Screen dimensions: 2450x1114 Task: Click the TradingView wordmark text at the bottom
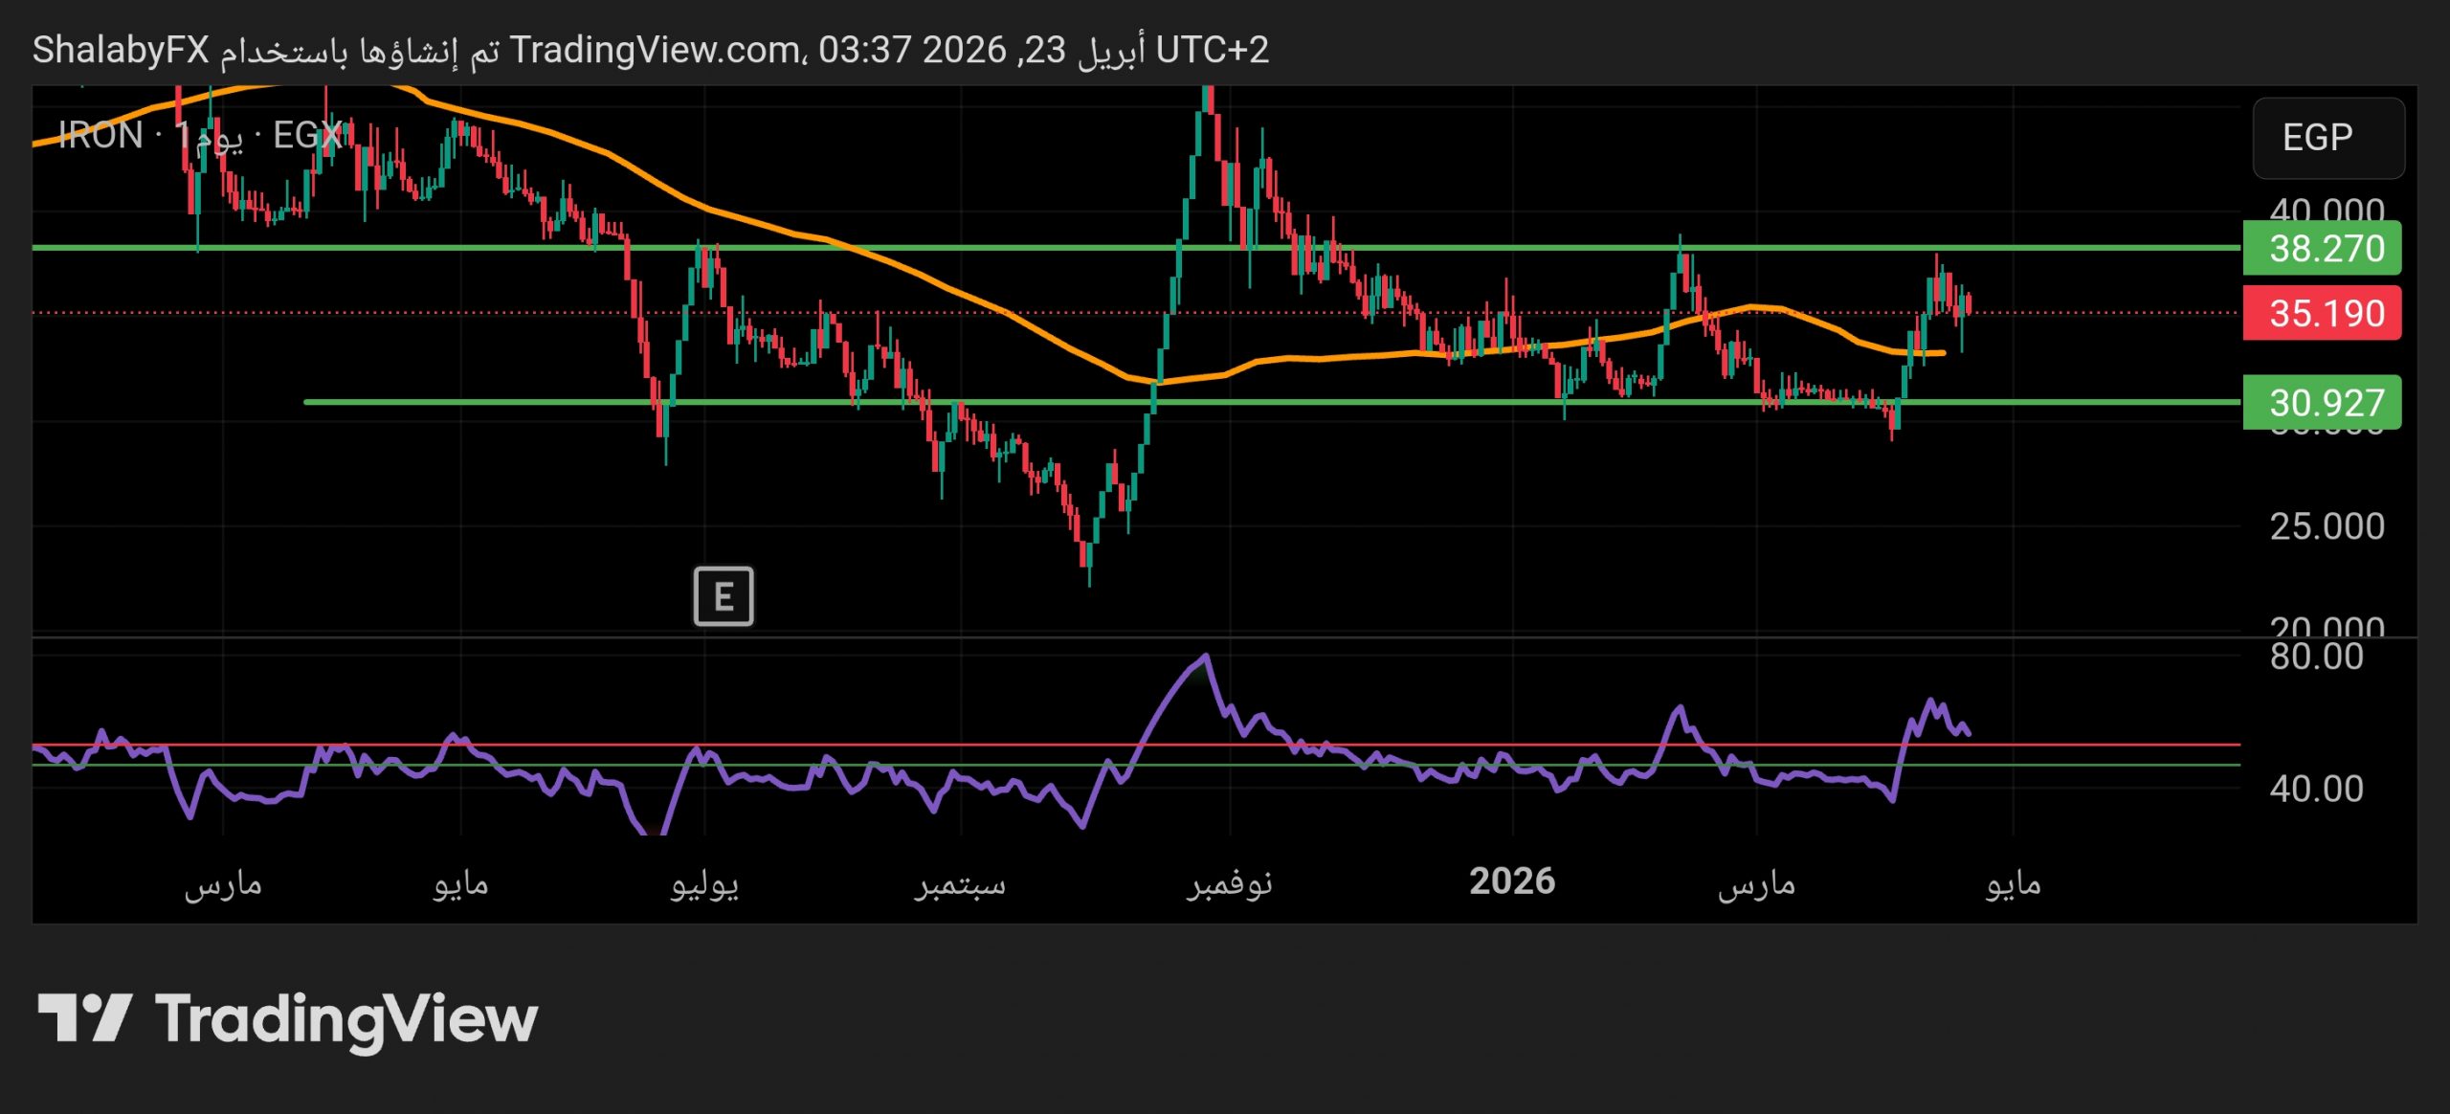coord(346,1019)
